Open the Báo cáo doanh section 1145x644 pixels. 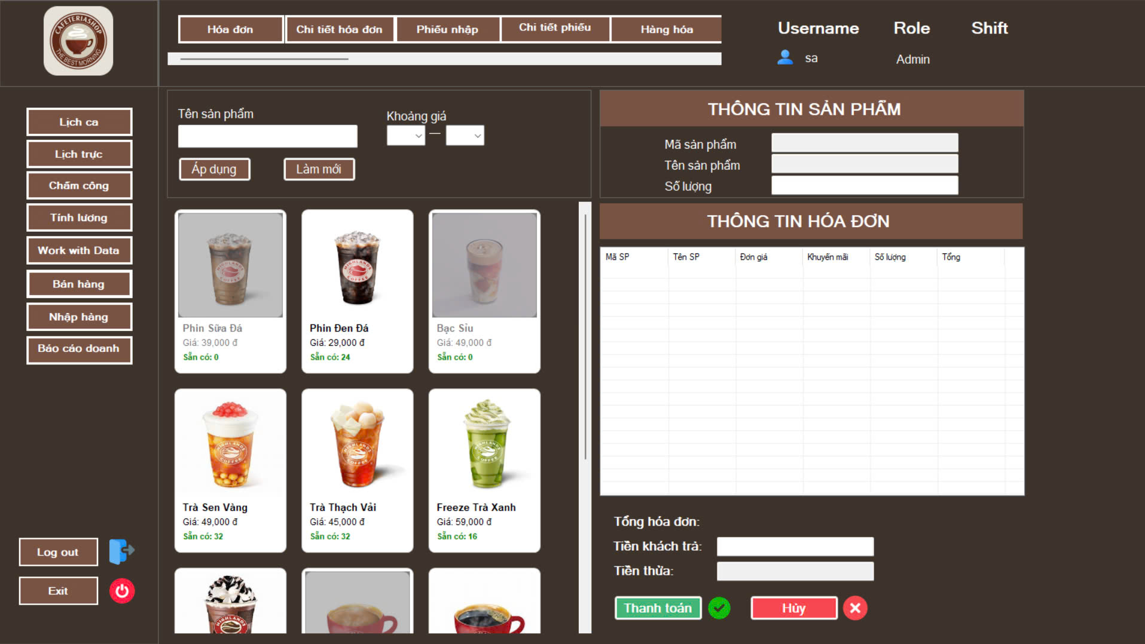[79, 349]
